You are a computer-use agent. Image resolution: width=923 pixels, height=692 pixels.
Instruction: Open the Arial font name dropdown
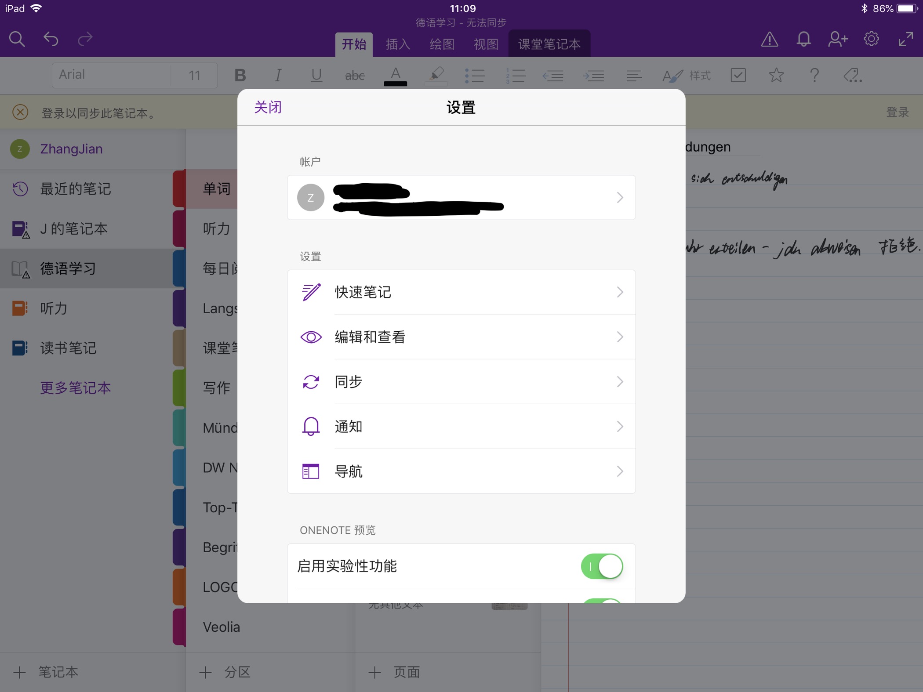[x=111, y=75]
